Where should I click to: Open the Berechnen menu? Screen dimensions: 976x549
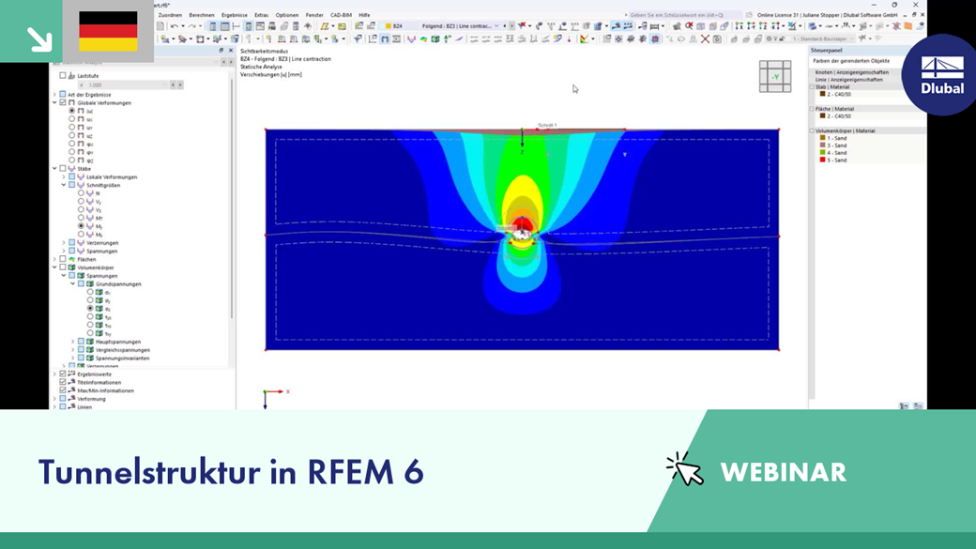click(202, 15)
